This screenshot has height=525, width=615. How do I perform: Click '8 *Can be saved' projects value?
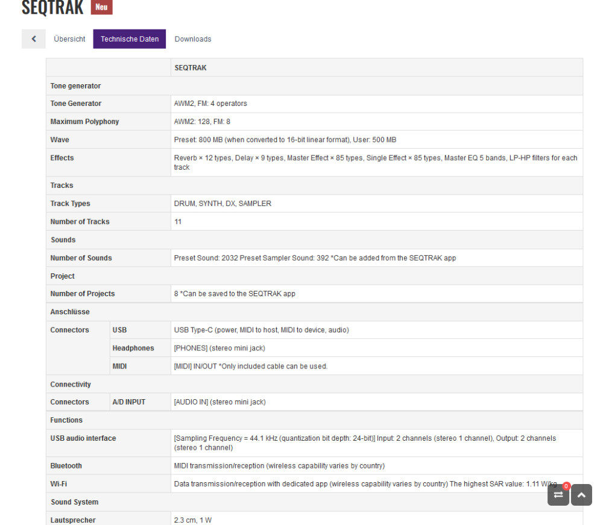[x=235, y=293]
